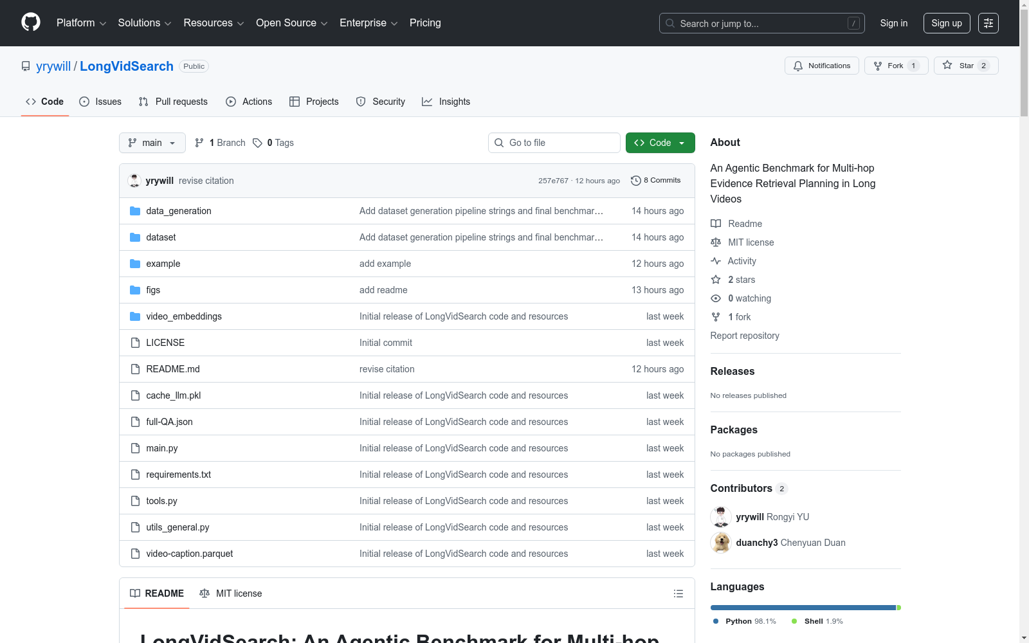Click the tools.py file icon

pyautogui.click(x=135, y=501)
